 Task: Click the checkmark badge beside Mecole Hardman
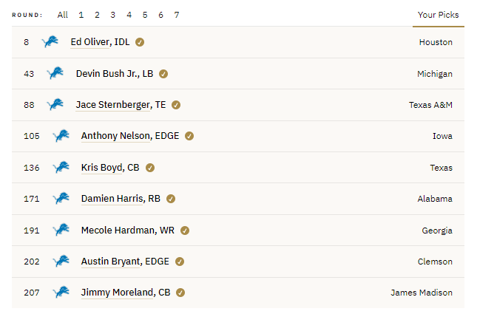[185, 231]
